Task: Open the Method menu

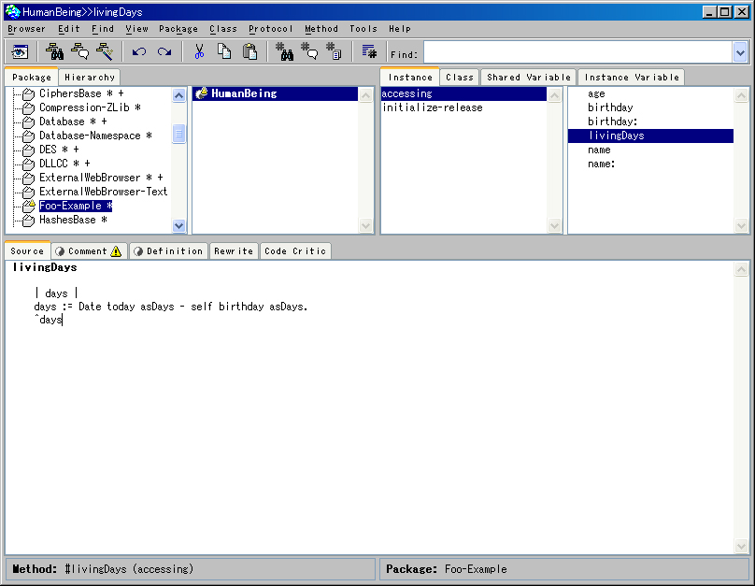Action: click(321, 29)
